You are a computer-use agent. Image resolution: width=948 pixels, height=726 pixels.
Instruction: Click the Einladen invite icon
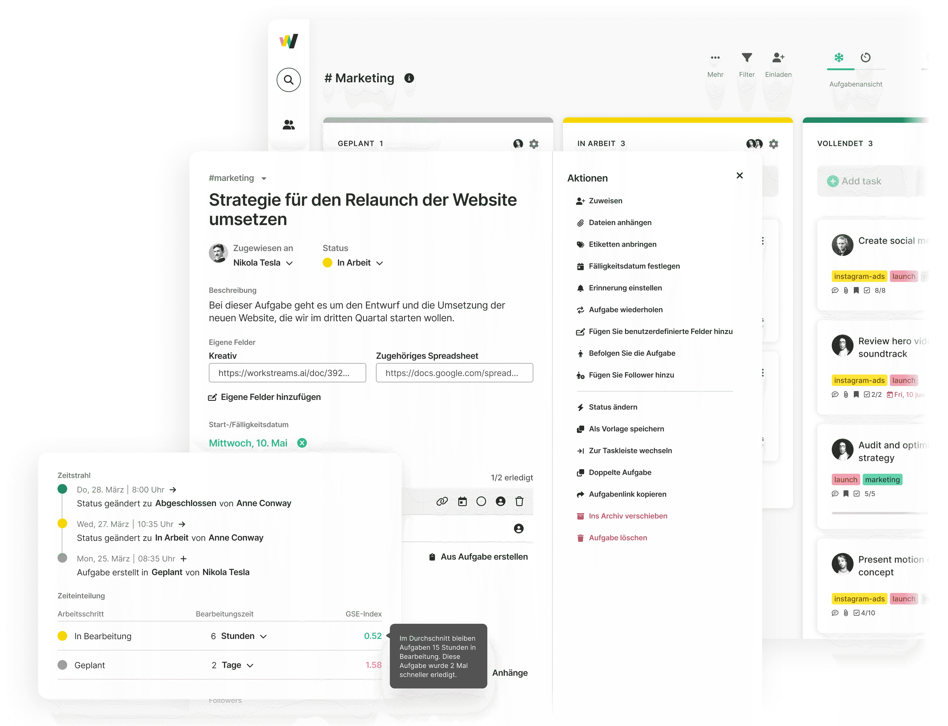click(778, 57)
